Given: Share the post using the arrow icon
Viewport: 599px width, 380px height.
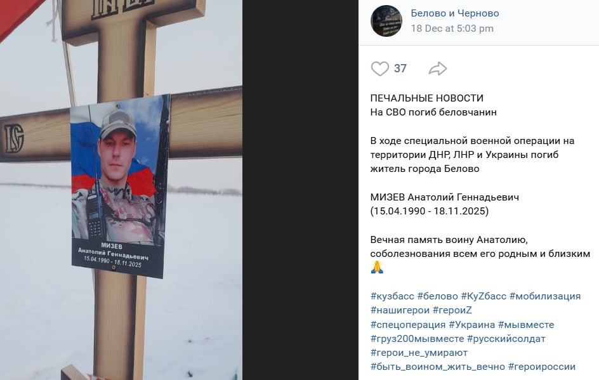Looking at the screenshot, I should pyautogui.click(x=437, y=69).
